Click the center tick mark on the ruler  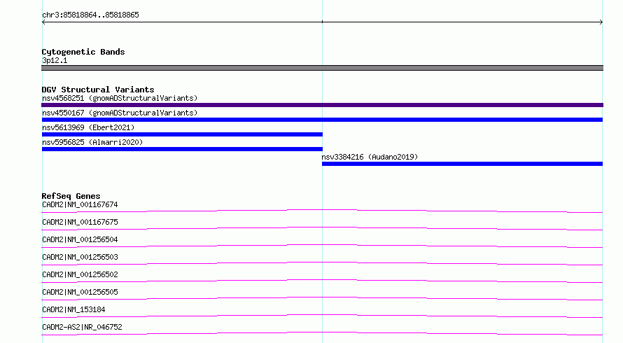(x=322, y=22)
